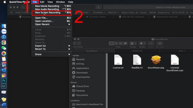Viewport: 193px width, 108px height.
Task: Open the Group dropdown in Finder
Action: 133,43
